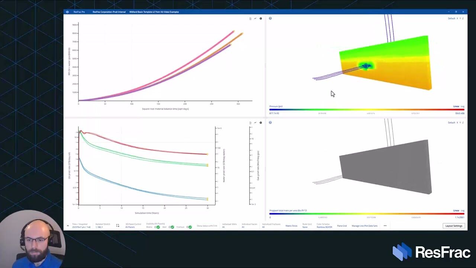Open Individual Facies dropdown
This screenshot has height=268, width=476.
click(x=249, y=226)
